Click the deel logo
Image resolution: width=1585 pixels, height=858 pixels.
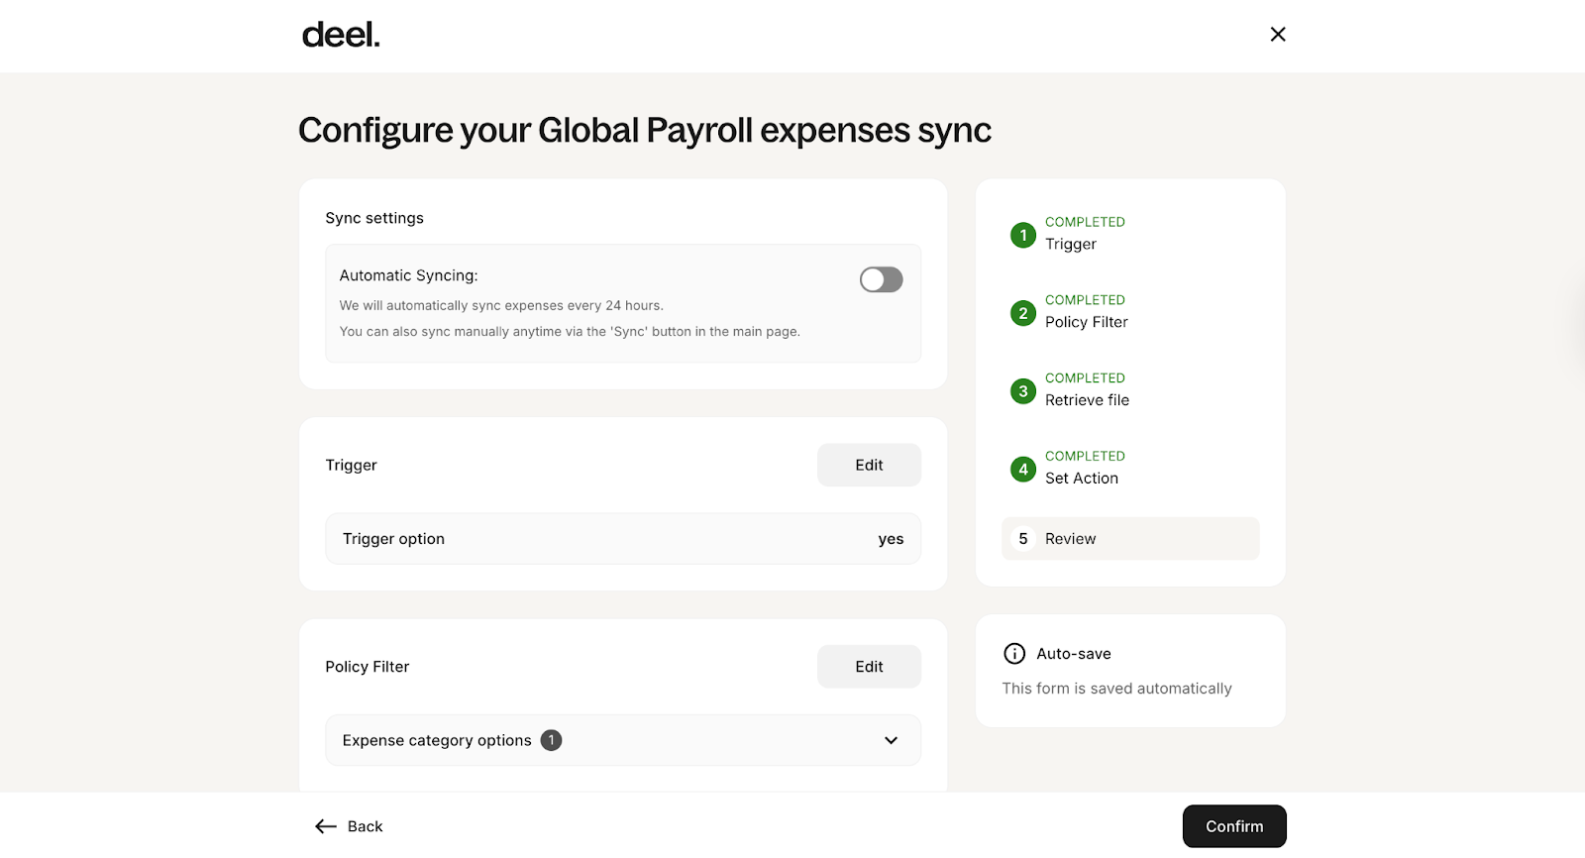341,36
